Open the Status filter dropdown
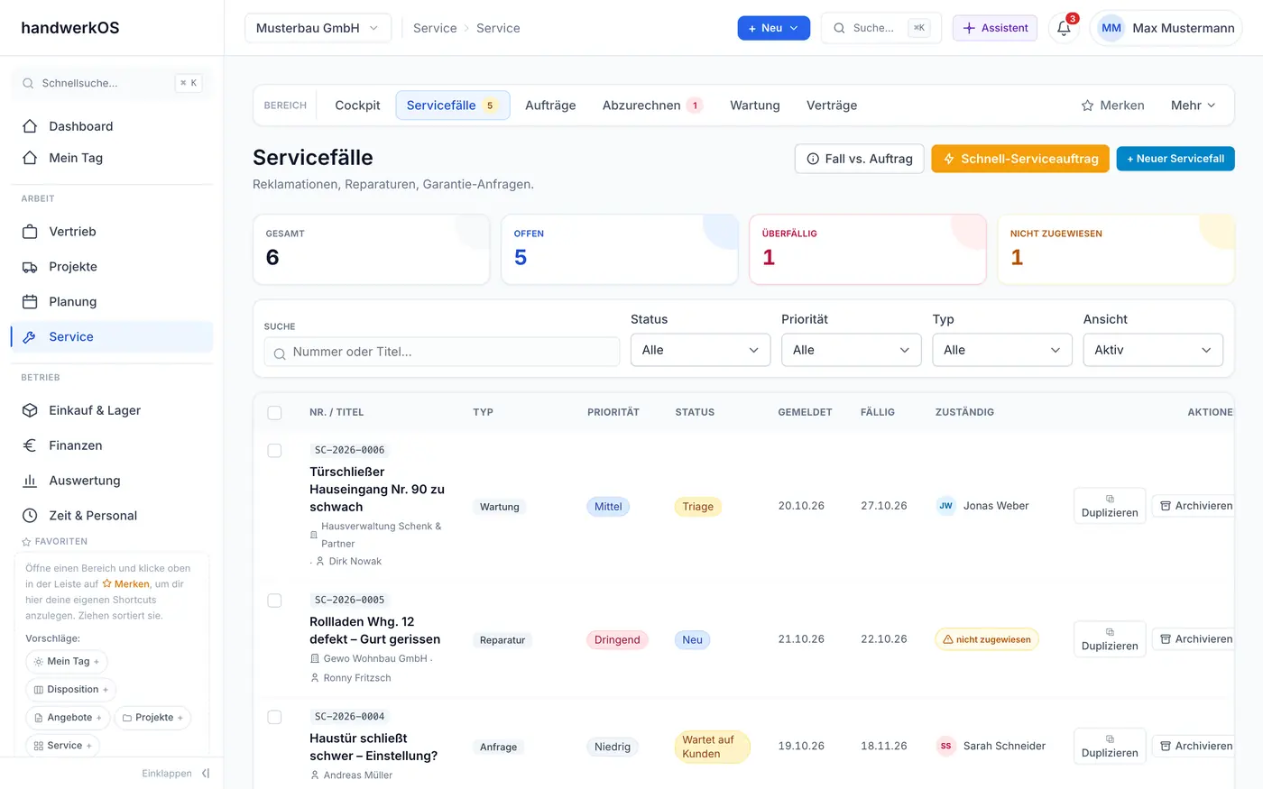 [x=701, y=350]
